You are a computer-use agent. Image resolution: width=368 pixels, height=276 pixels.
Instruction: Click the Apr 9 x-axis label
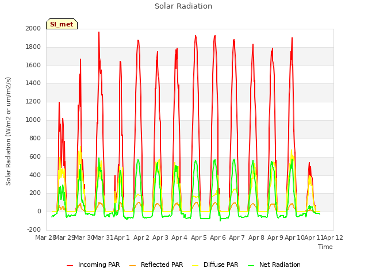tap(275, 237)
